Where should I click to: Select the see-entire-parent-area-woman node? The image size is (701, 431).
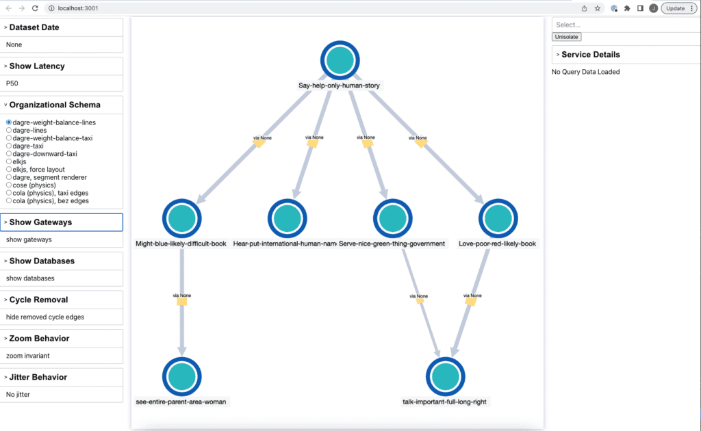[x=181, y=377]
